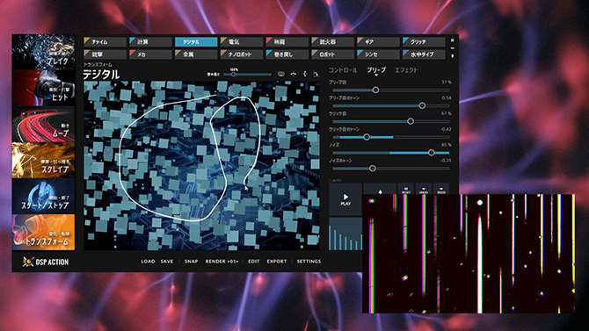Click the PLAY button

(345, 199)
